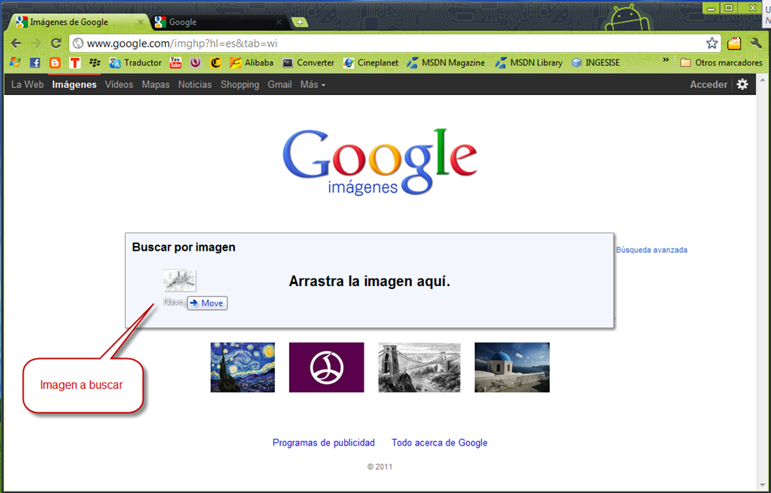The height and width of the screenshot is (493, 771).
Task: Expand the Más dropdown menu
Action: (312, 84)
